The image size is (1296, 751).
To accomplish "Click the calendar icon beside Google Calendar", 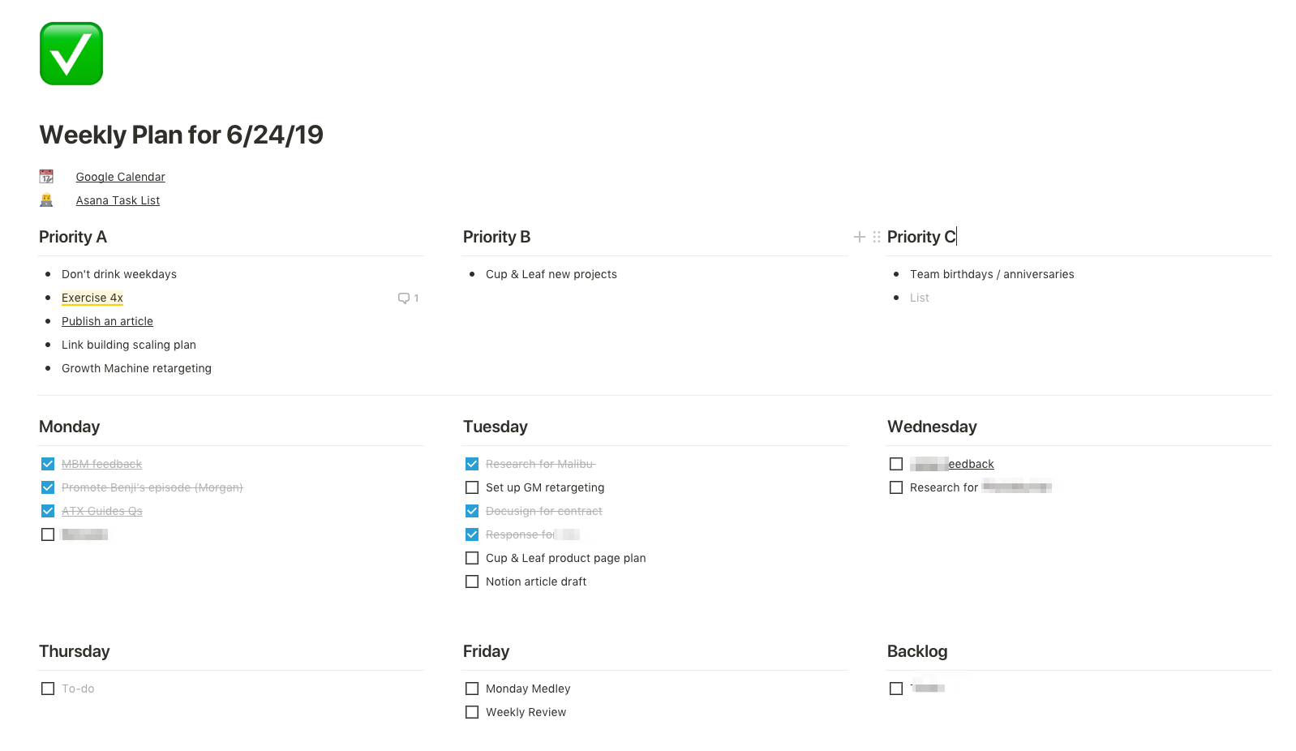I will click(46, 176).
